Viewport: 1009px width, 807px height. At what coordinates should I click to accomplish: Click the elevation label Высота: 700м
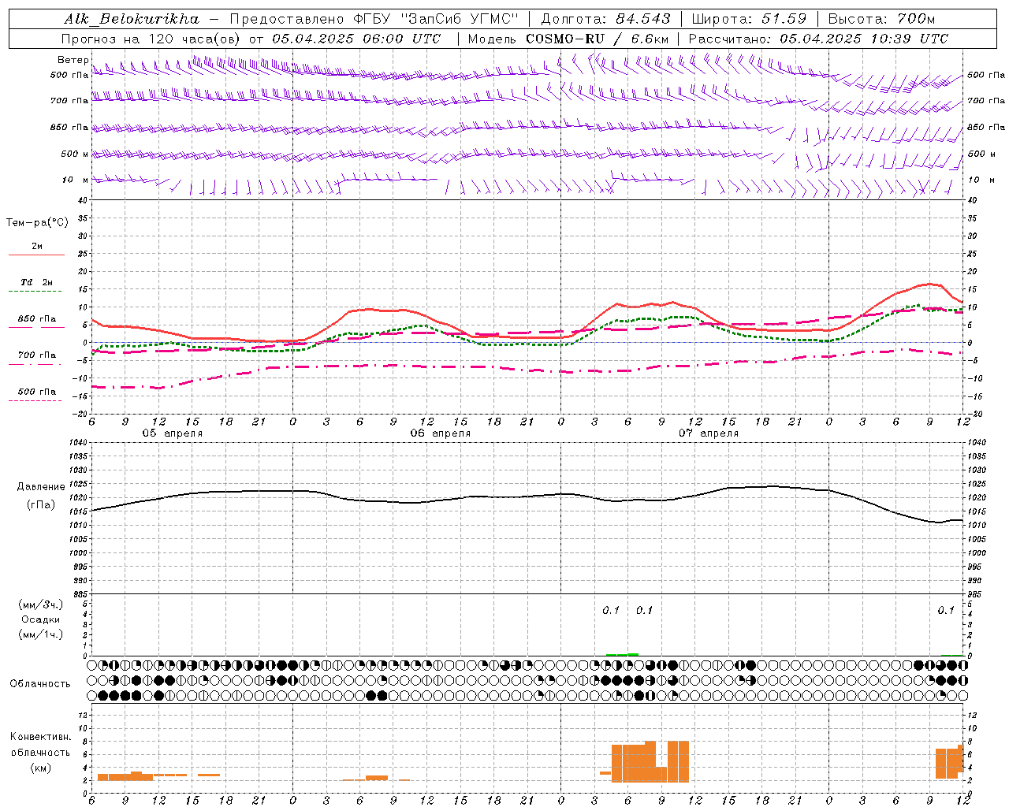click(x=881, y=19)
